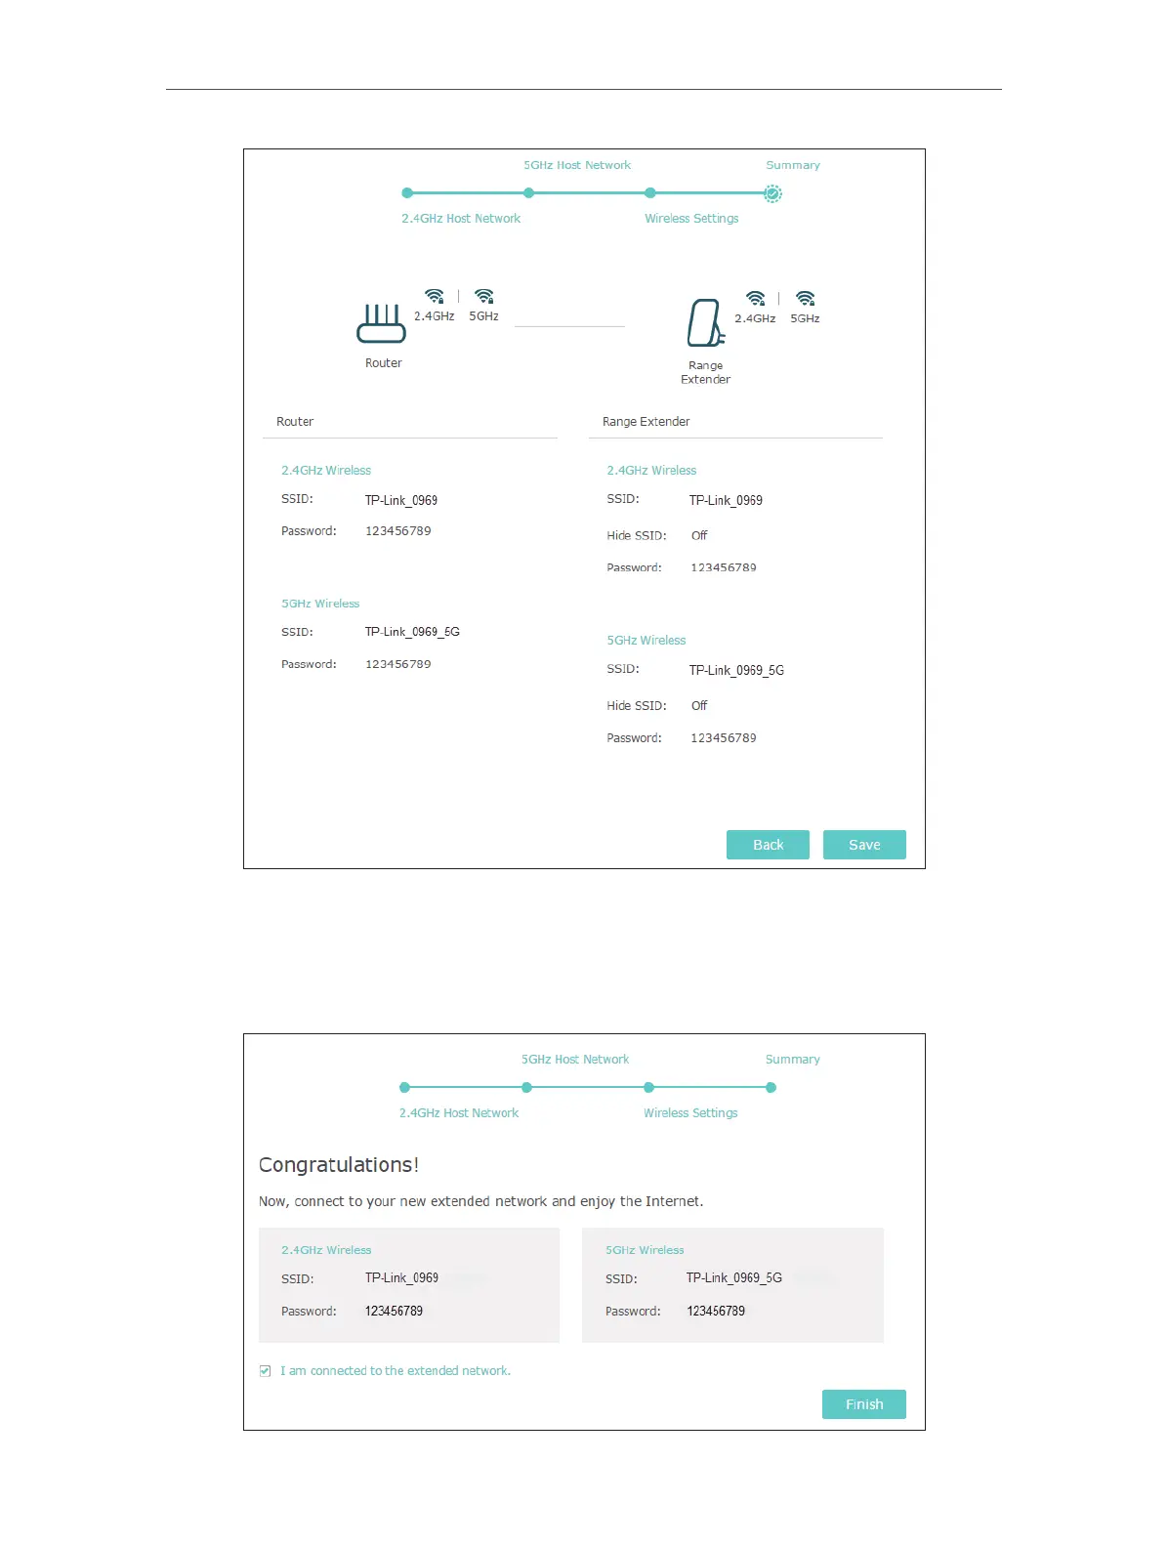Click last progress dot in Congratulations wizard
The height and width of the screenshot is (1545, 1168).
click(x=771, y=1087)
